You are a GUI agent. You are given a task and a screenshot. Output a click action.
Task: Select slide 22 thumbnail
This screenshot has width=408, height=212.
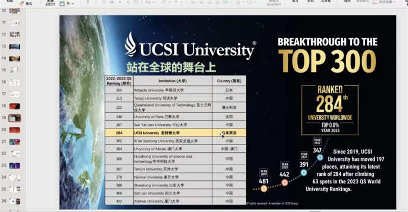coord(15,154)
